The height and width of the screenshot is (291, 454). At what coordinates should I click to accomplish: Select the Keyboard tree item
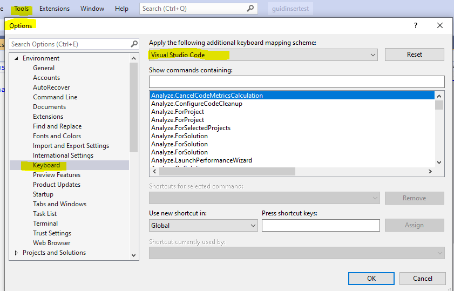click(x=46, y=165)
